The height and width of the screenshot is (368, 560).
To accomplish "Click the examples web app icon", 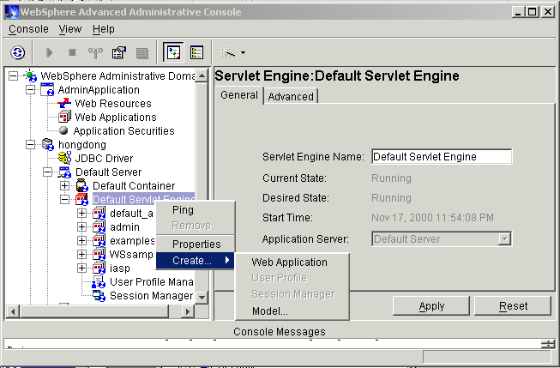I will [x=99, y=240].
